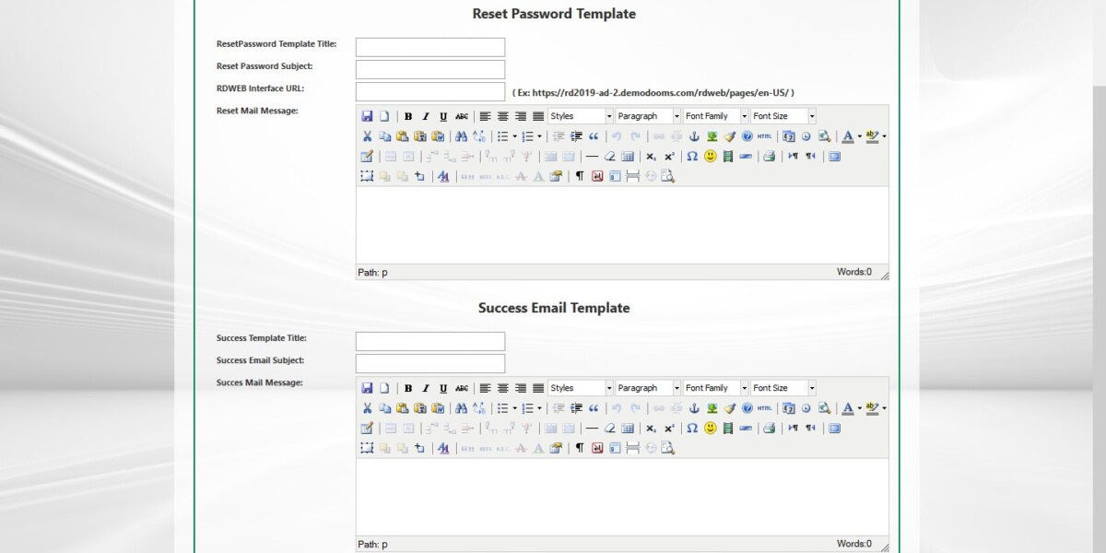
Task: Open the Styles dropdown in the Reset Mail editor
Action: point(581,116)
